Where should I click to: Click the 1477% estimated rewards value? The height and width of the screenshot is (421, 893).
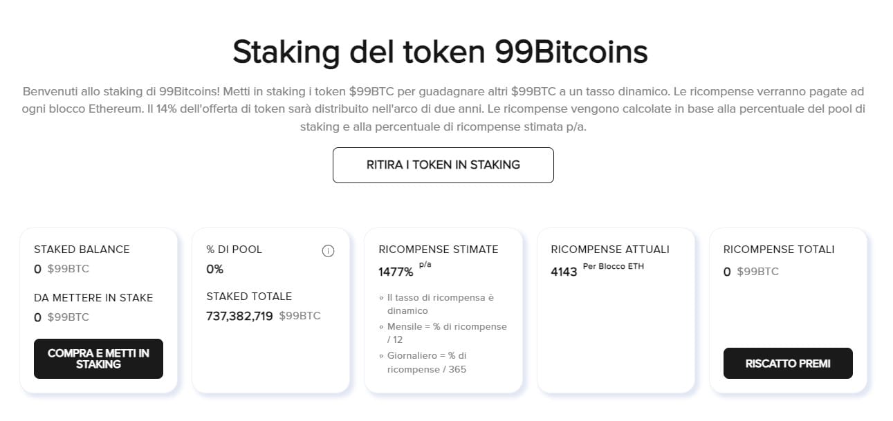(396, 272)
